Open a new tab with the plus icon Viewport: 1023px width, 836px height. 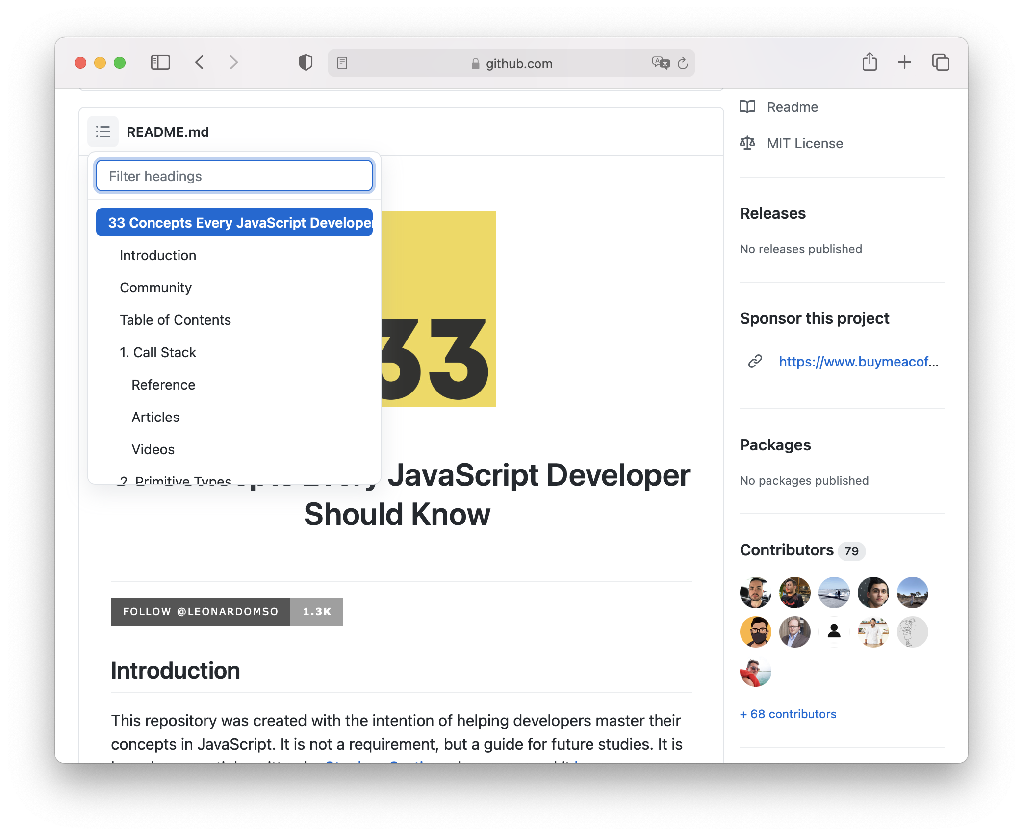tap(904, 62)
